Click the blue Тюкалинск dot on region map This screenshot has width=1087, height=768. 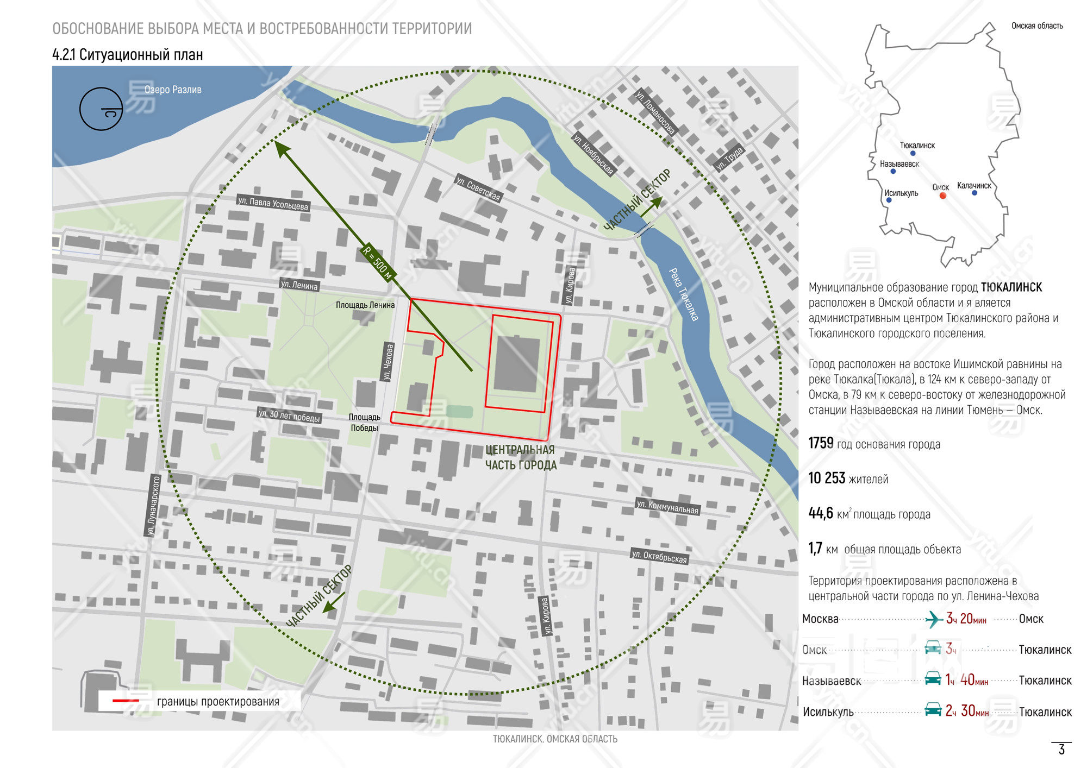[913, 154]
